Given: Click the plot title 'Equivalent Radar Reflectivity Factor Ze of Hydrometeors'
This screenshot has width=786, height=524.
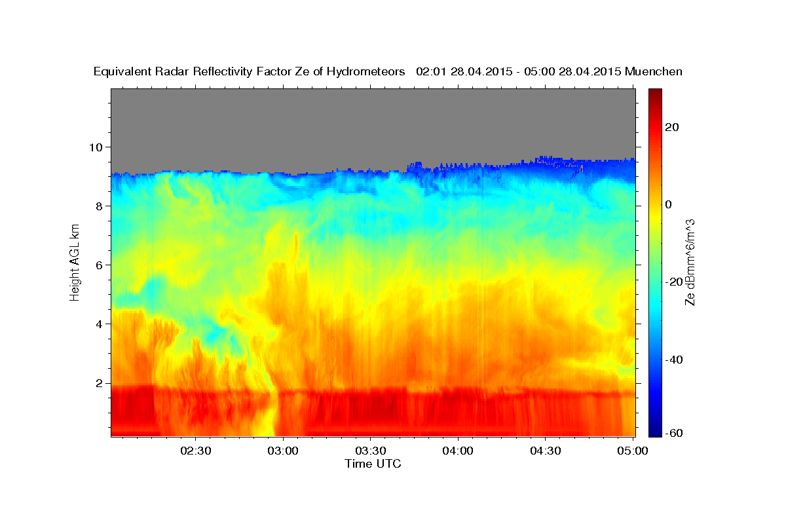Looking at the screenshot, I should click(250, 72).
